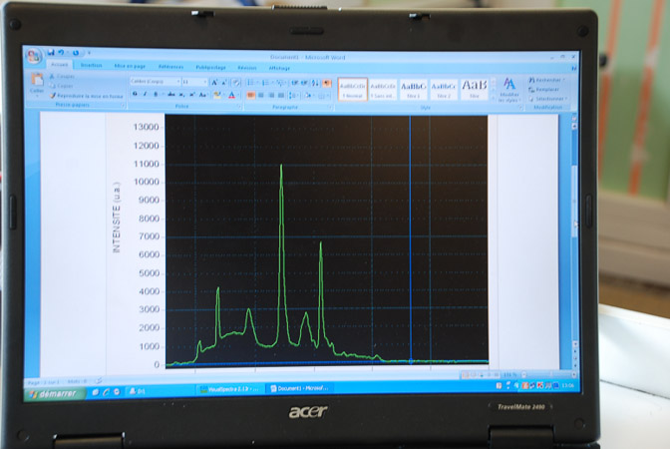Click the Couper cut icon
This screenshot has width=670, height=449.
click(x=64, y=76)
